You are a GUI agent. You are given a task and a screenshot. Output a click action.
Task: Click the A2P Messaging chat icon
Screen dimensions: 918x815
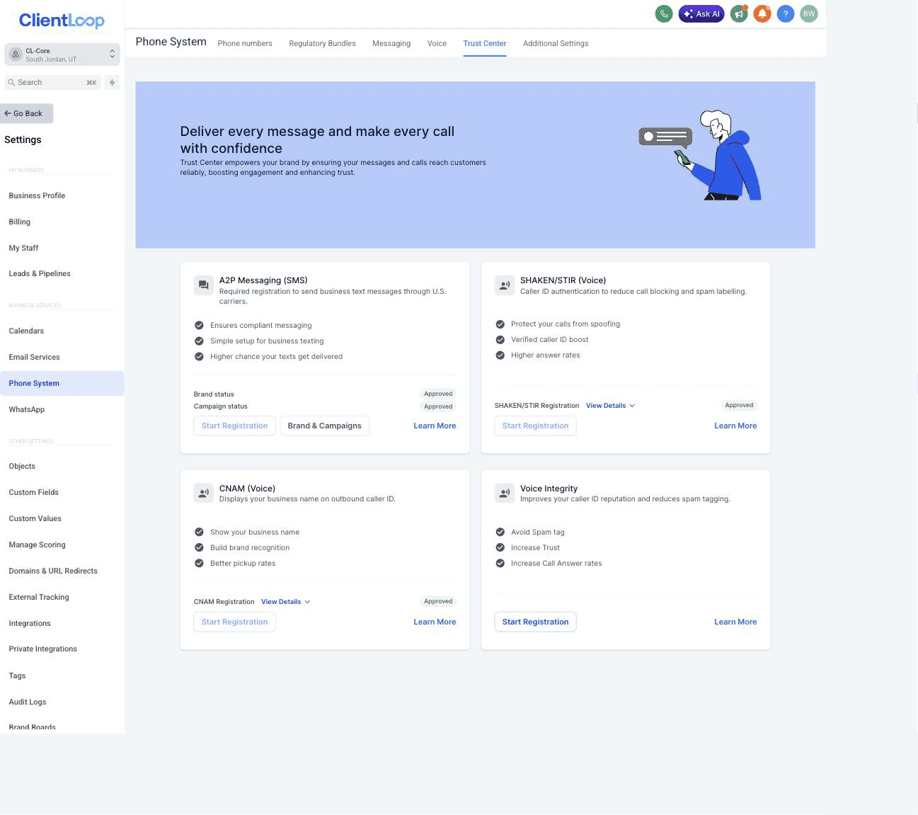click(x=203, y=285)
